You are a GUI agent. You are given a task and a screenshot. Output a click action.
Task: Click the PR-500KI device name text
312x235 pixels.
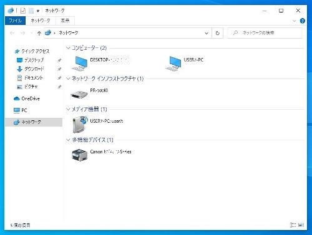coord(99,90)
